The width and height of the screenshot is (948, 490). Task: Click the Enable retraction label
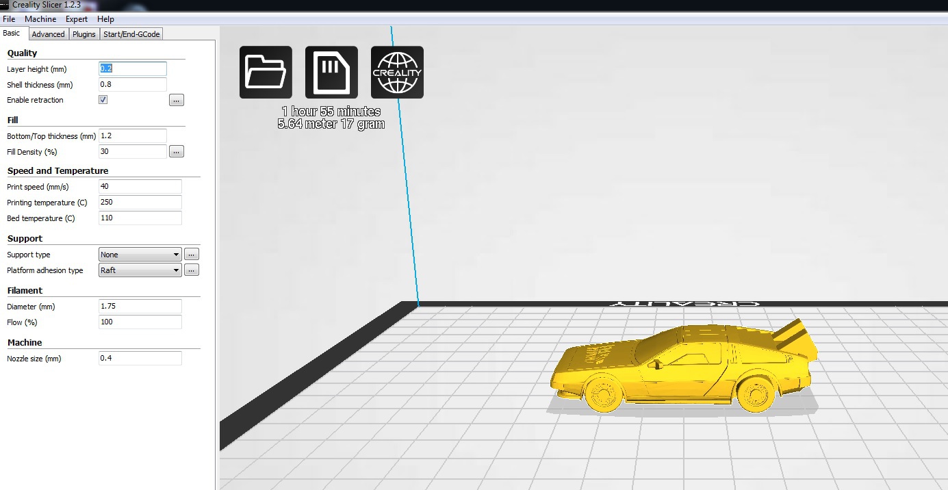[x=35, y=100]
